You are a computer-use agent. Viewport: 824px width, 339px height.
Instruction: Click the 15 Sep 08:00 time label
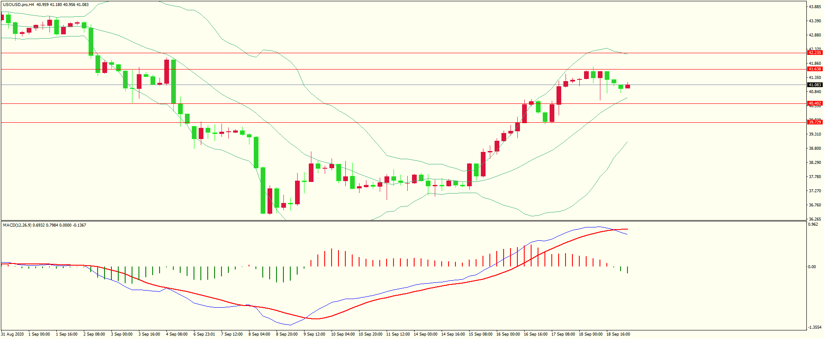(x=480, y=334)
